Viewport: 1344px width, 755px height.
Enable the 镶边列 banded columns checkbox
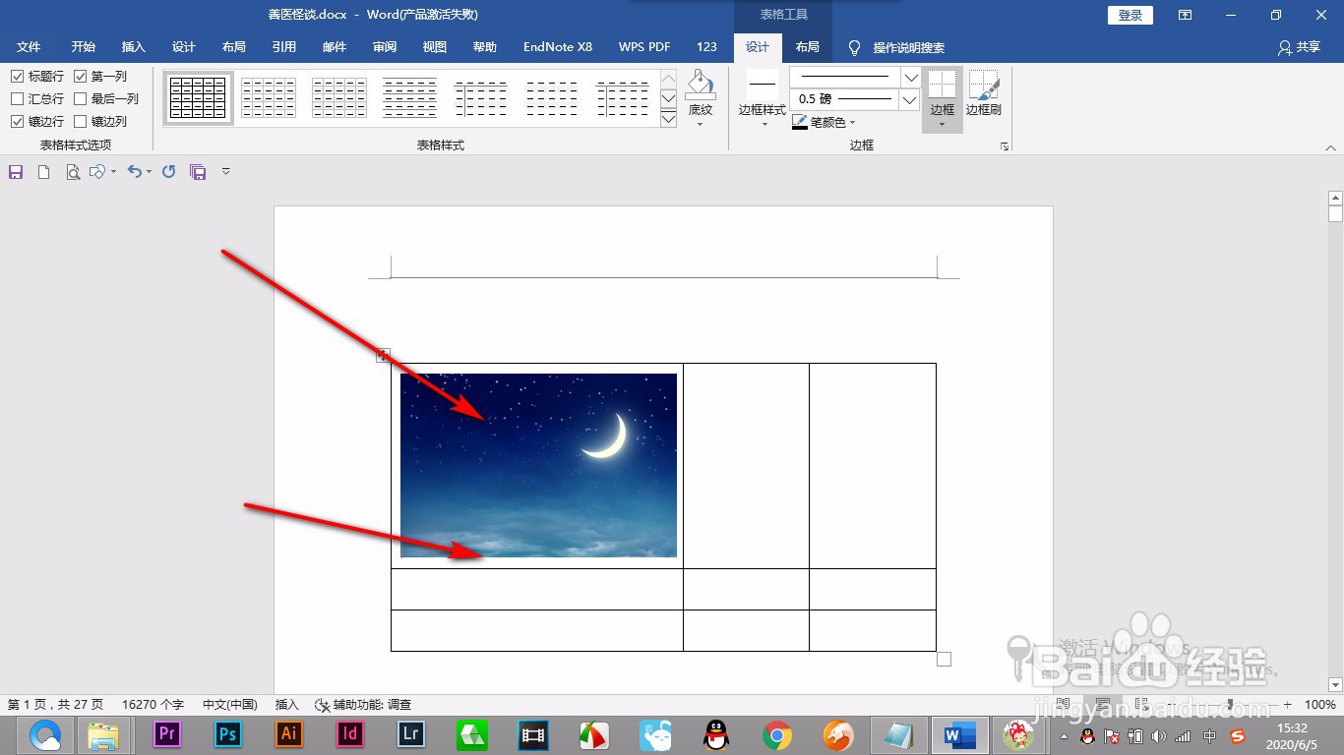click(x=81, y=121)
